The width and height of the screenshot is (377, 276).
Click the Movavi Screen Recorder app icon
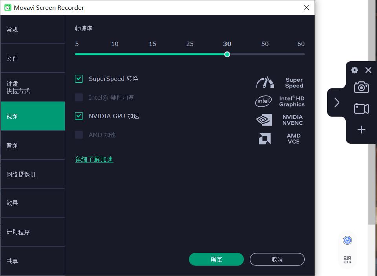[8, 7]
